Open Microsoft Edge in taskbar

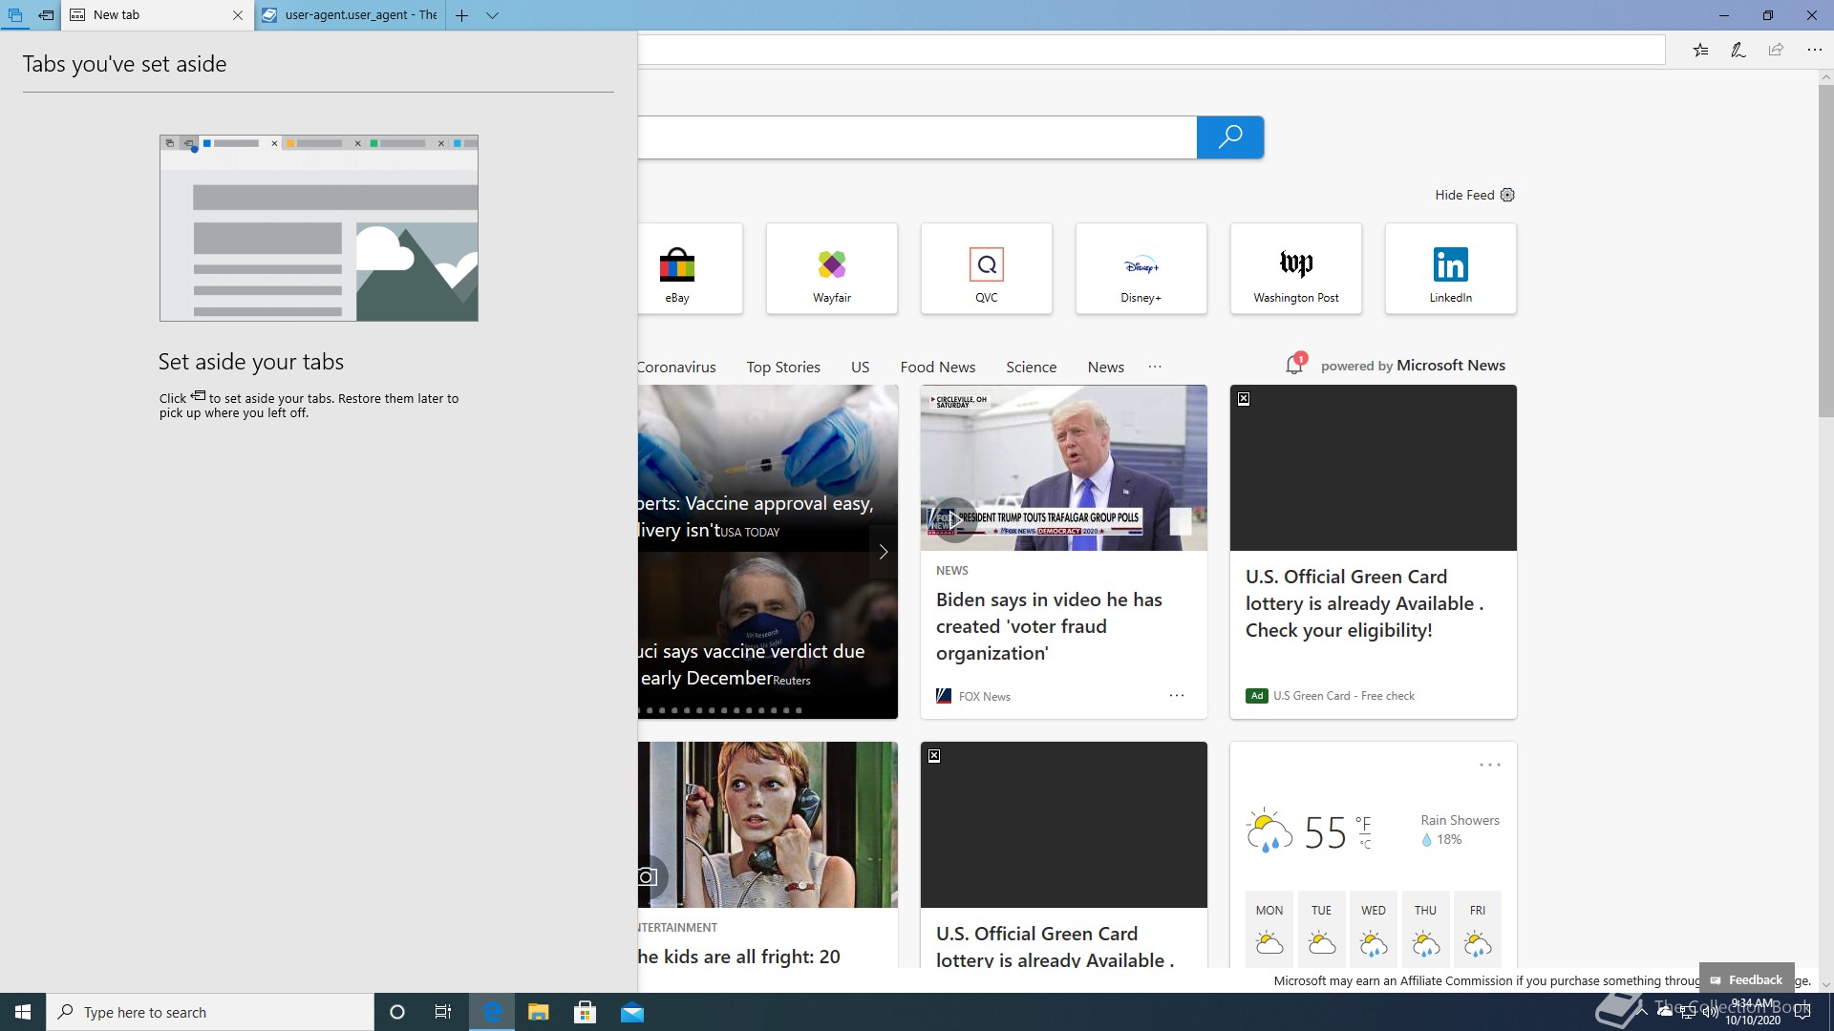point(492,1012)
